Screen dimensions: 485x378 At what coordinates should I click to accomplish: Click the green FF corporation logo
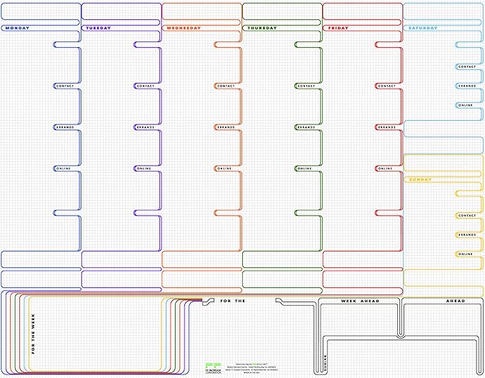214,368
